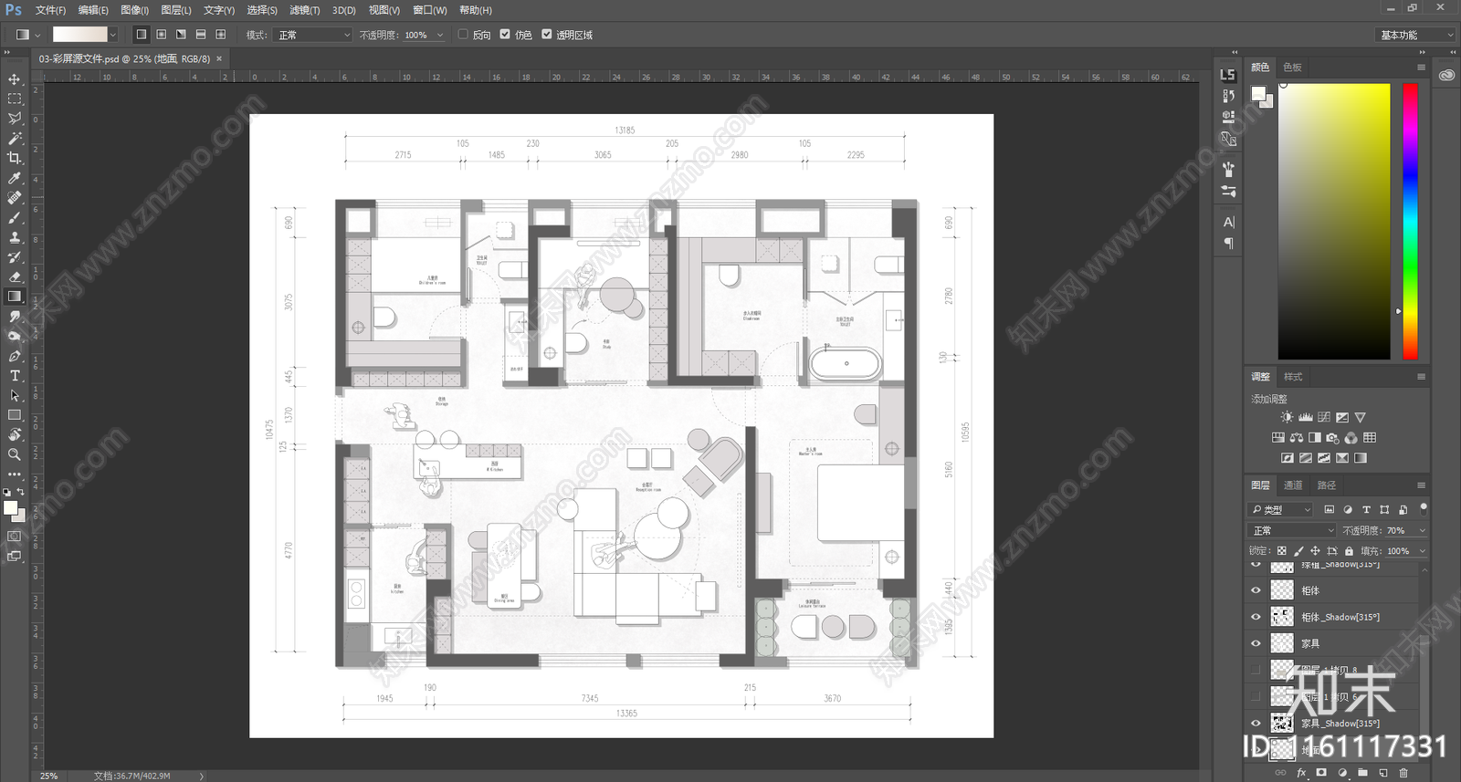The width and height of the screenshot is (1461, 782).
Task: Swap foreground and background colors
Action: pos(21,492)
